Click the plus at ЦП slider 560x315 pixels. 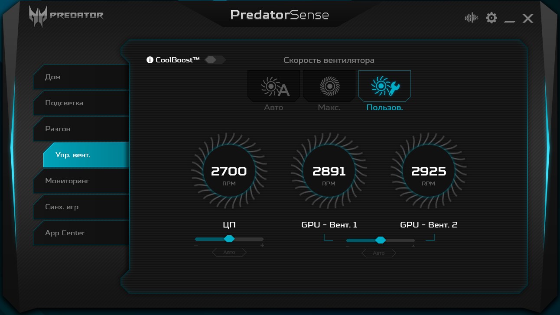pyautogui.click(x=262, y=246)
